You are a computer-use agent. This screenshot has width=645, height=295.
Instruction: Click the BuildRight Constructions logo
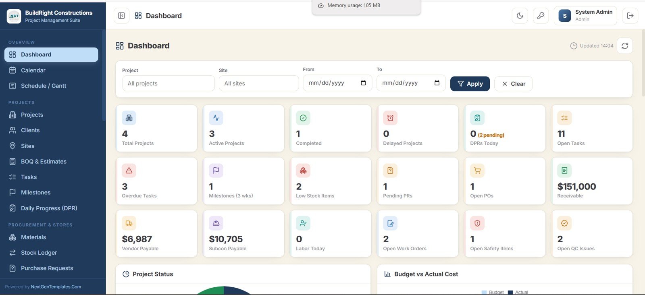coord(14,16)
